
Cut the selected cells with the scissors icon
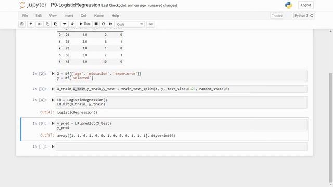[x=40, y=24]
